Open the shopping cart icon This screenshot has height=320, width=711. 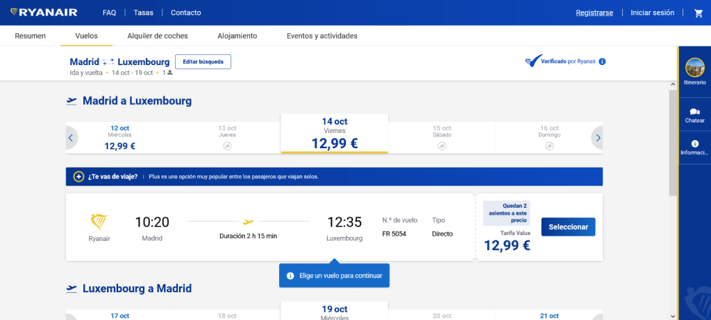pyautogui.click(x=699, y=13)
